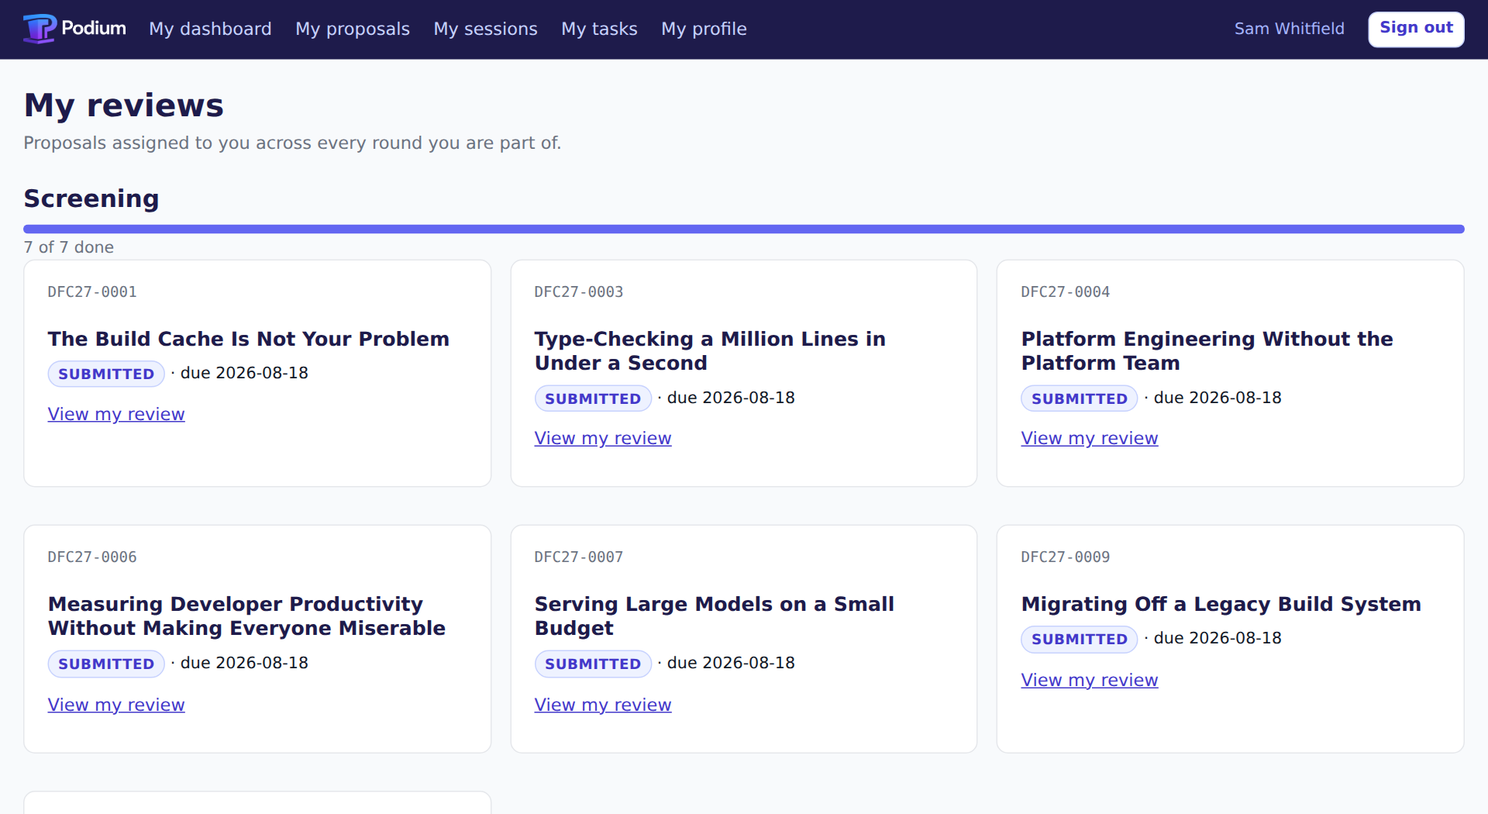This screenshot has width=1488, height=814.
Task: Select the title Measuring Developer Productivity Without Making Everyone Miserable
Action: 246,616
